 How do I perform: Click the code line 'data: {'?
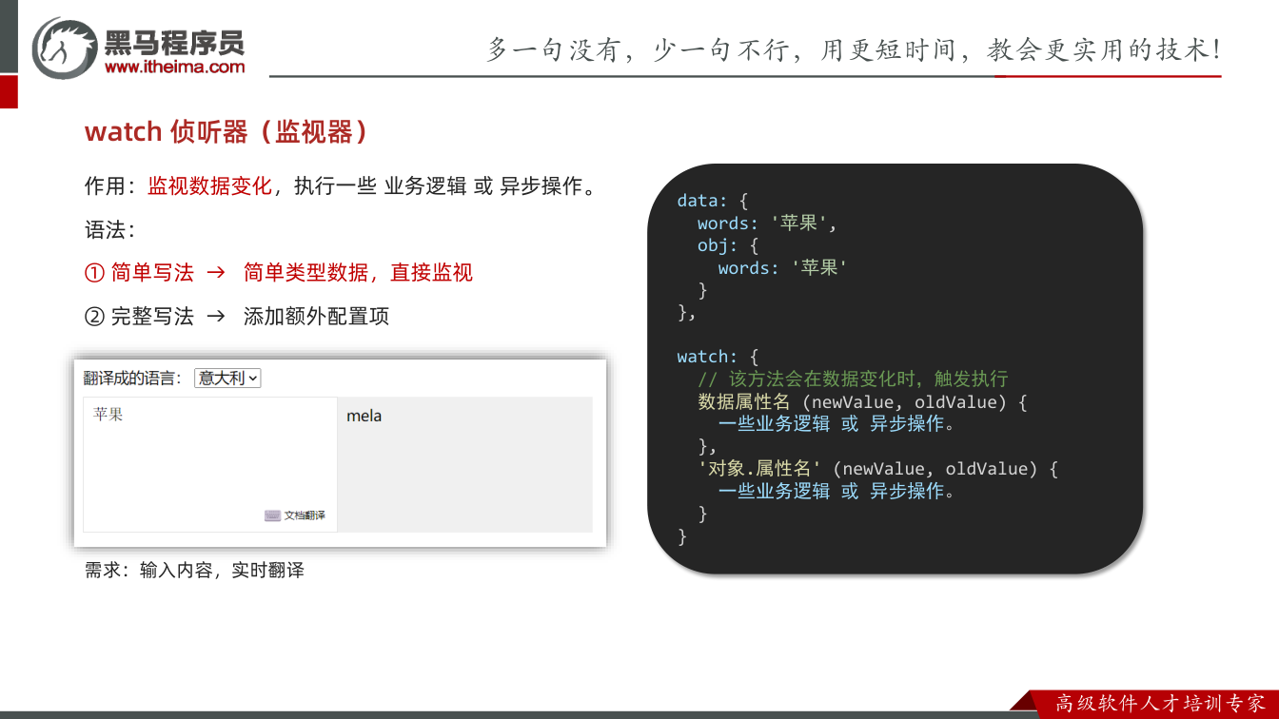coord(713,201)
